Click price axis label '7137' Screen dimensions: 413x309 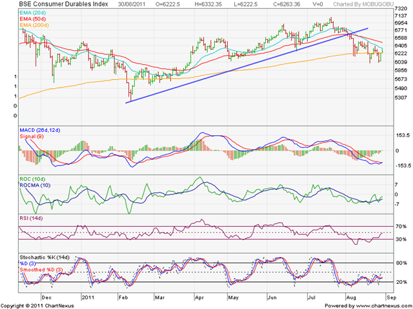[400, 17]
